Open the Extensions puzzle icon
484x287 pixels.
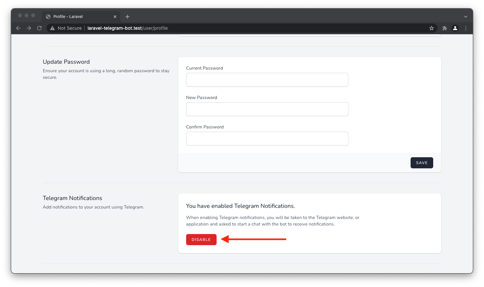click(x=445, y=28)
